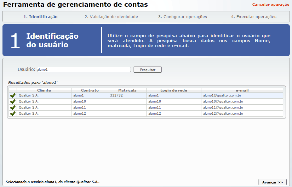The image size is (292, 187).
Task: Select the checkmark icon beside aluno12
Action: [13, 114]
